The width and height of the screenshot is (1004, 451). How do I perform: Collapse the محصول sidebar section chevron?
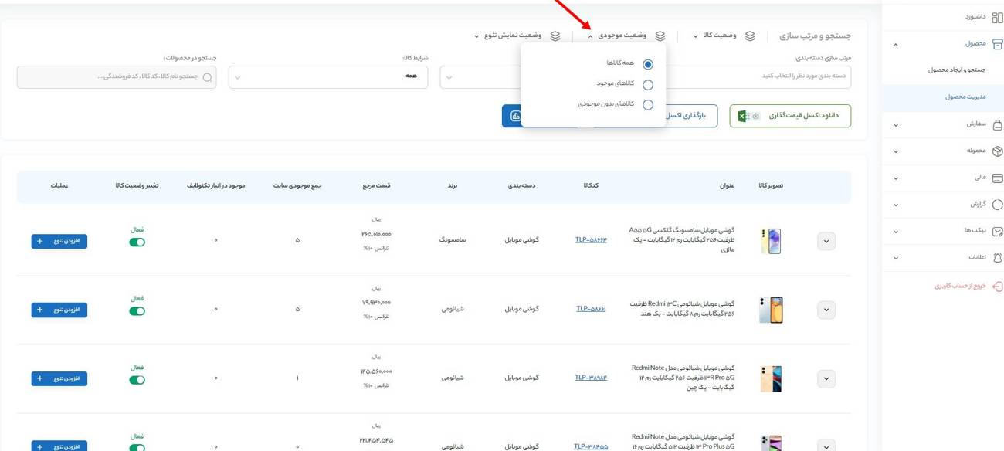895,45
